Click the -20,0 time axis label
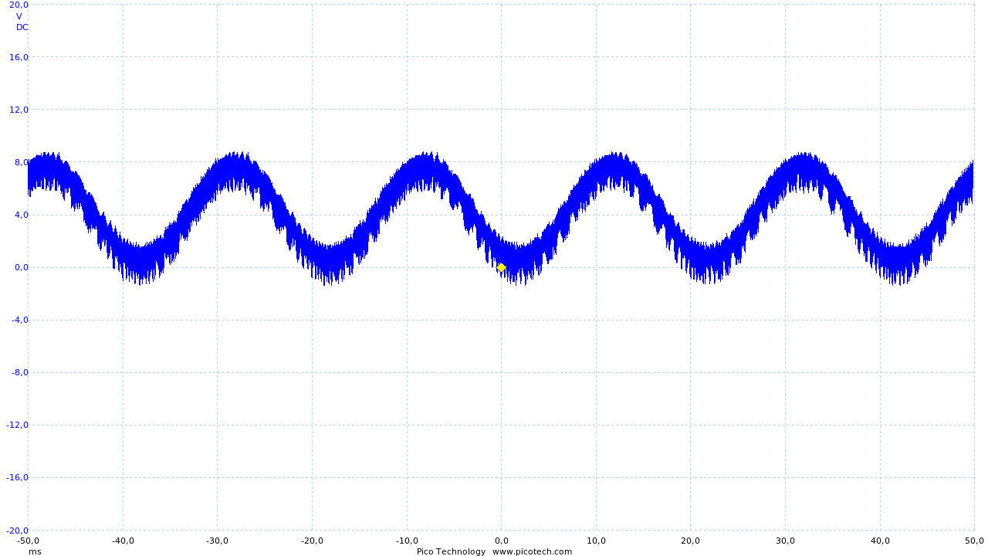This screenshot has height=556, width=988. (x=313, y=541)
